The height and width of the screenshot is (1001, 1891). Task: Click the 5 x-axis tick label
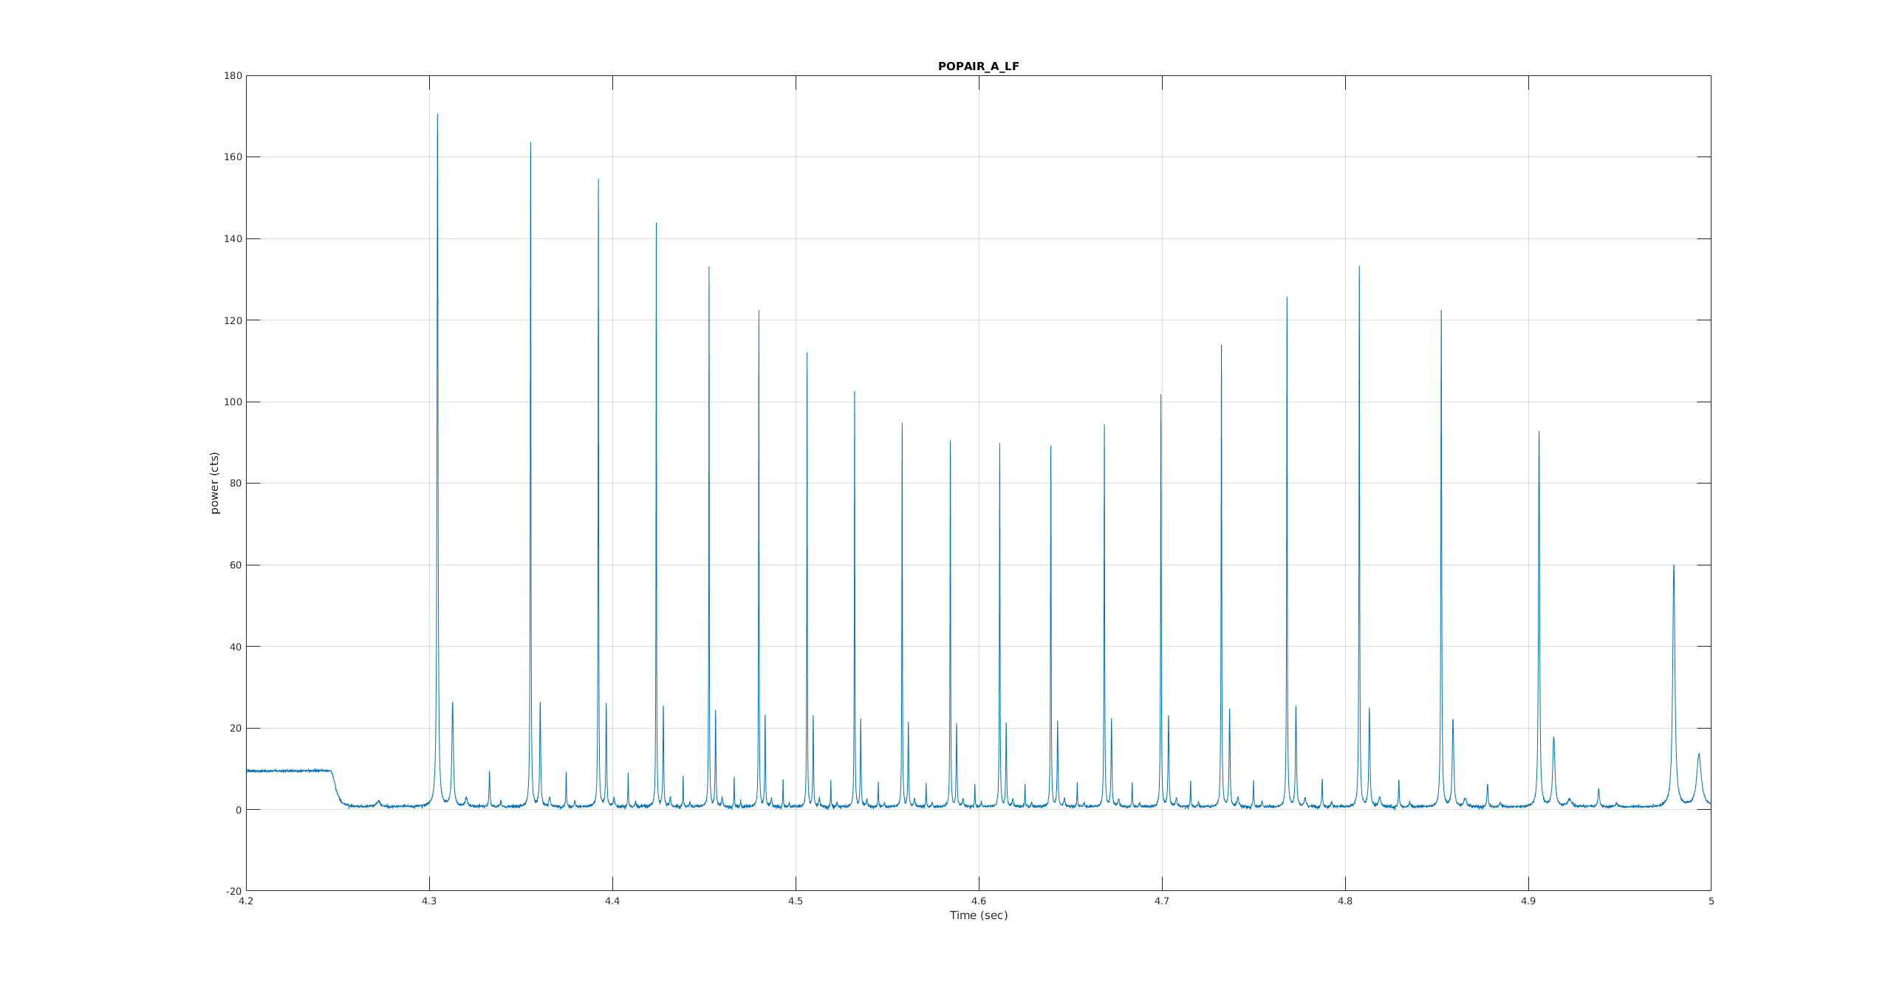coord(1711,901)
